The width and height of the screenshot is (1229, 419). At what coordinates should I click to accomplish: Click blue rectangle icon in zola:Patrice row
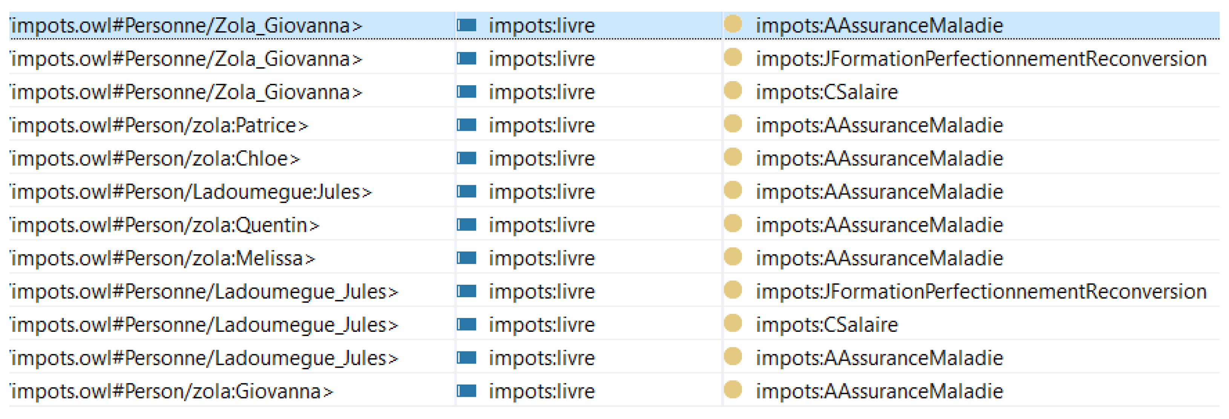(466, 125)
